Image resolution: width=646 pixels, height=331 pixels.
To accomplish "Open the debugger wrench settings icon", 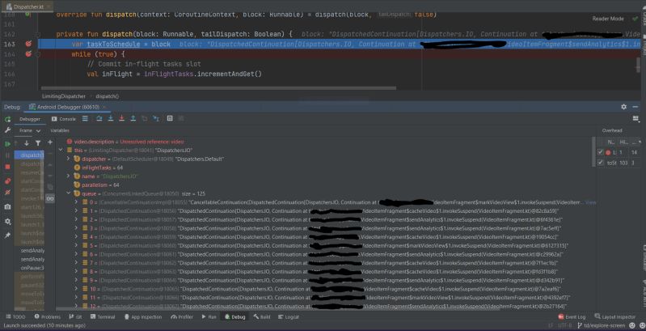I will [7, 130].
